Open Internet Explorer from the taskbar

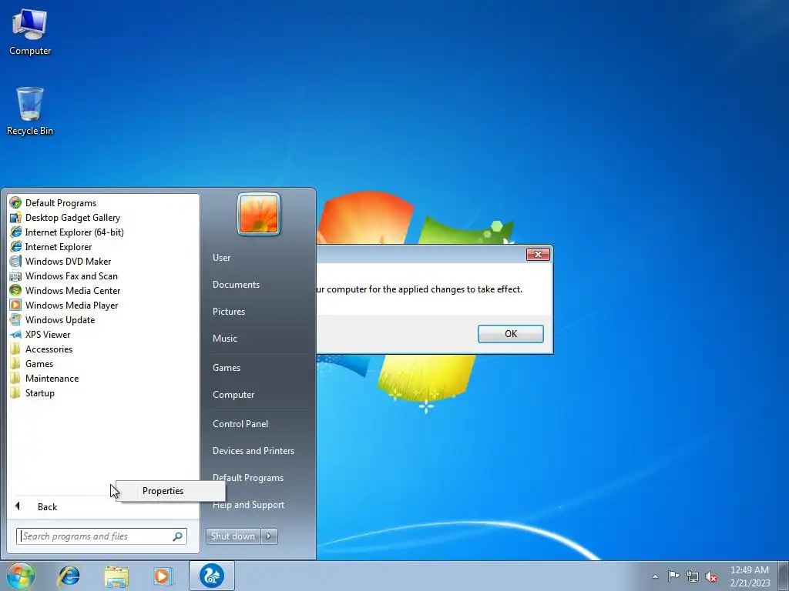69,576
